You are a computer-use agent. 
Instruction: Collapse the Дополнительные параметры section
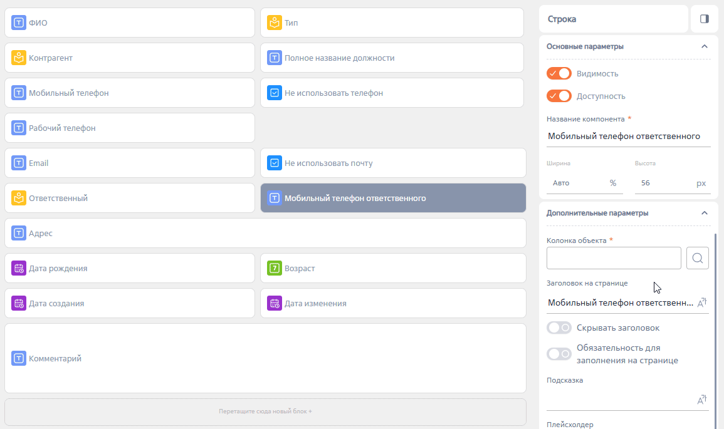coord(704,213)
